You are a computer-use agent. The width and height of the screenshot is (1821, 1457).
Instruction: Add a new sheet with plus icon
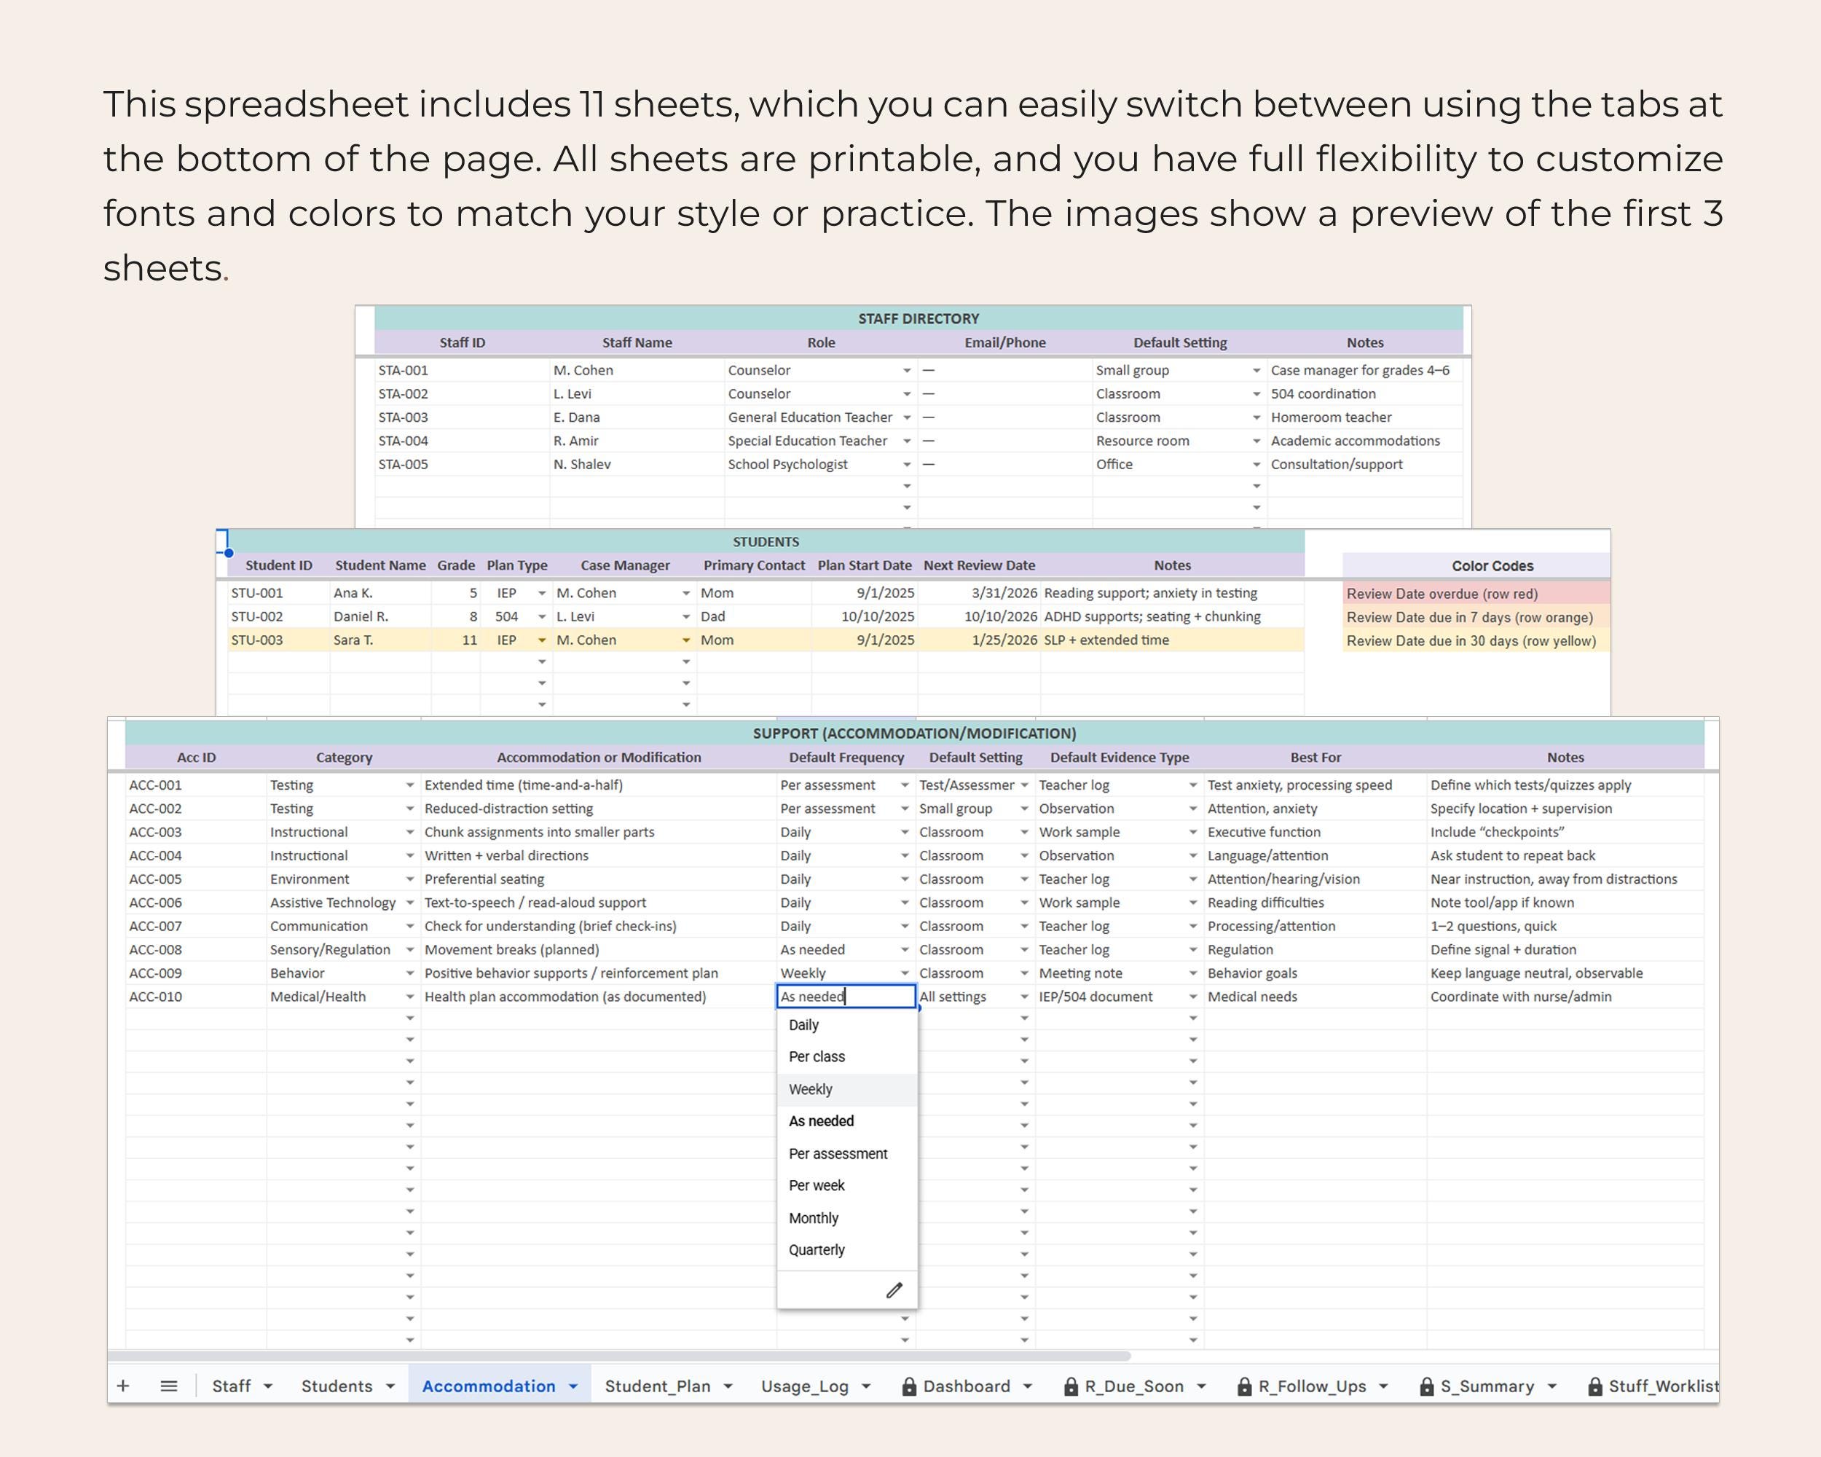point(122,1386)
